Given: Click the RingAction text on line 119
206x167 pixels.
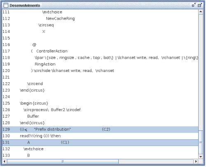Looking at the screenshot, I should click(x=45, y=64).
